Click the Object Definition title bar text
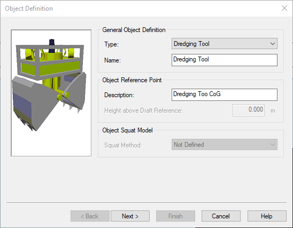This screenshot has height=228, width=293. tap(29, 9)
